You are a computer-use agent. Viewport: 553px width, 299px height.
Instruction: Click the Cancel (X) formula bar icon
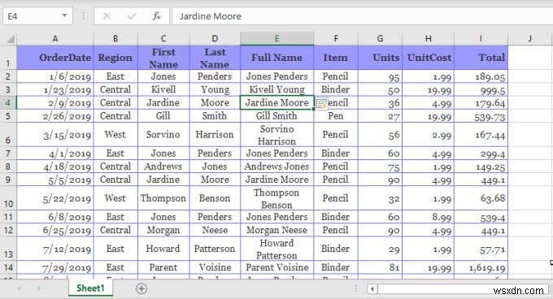107,16
